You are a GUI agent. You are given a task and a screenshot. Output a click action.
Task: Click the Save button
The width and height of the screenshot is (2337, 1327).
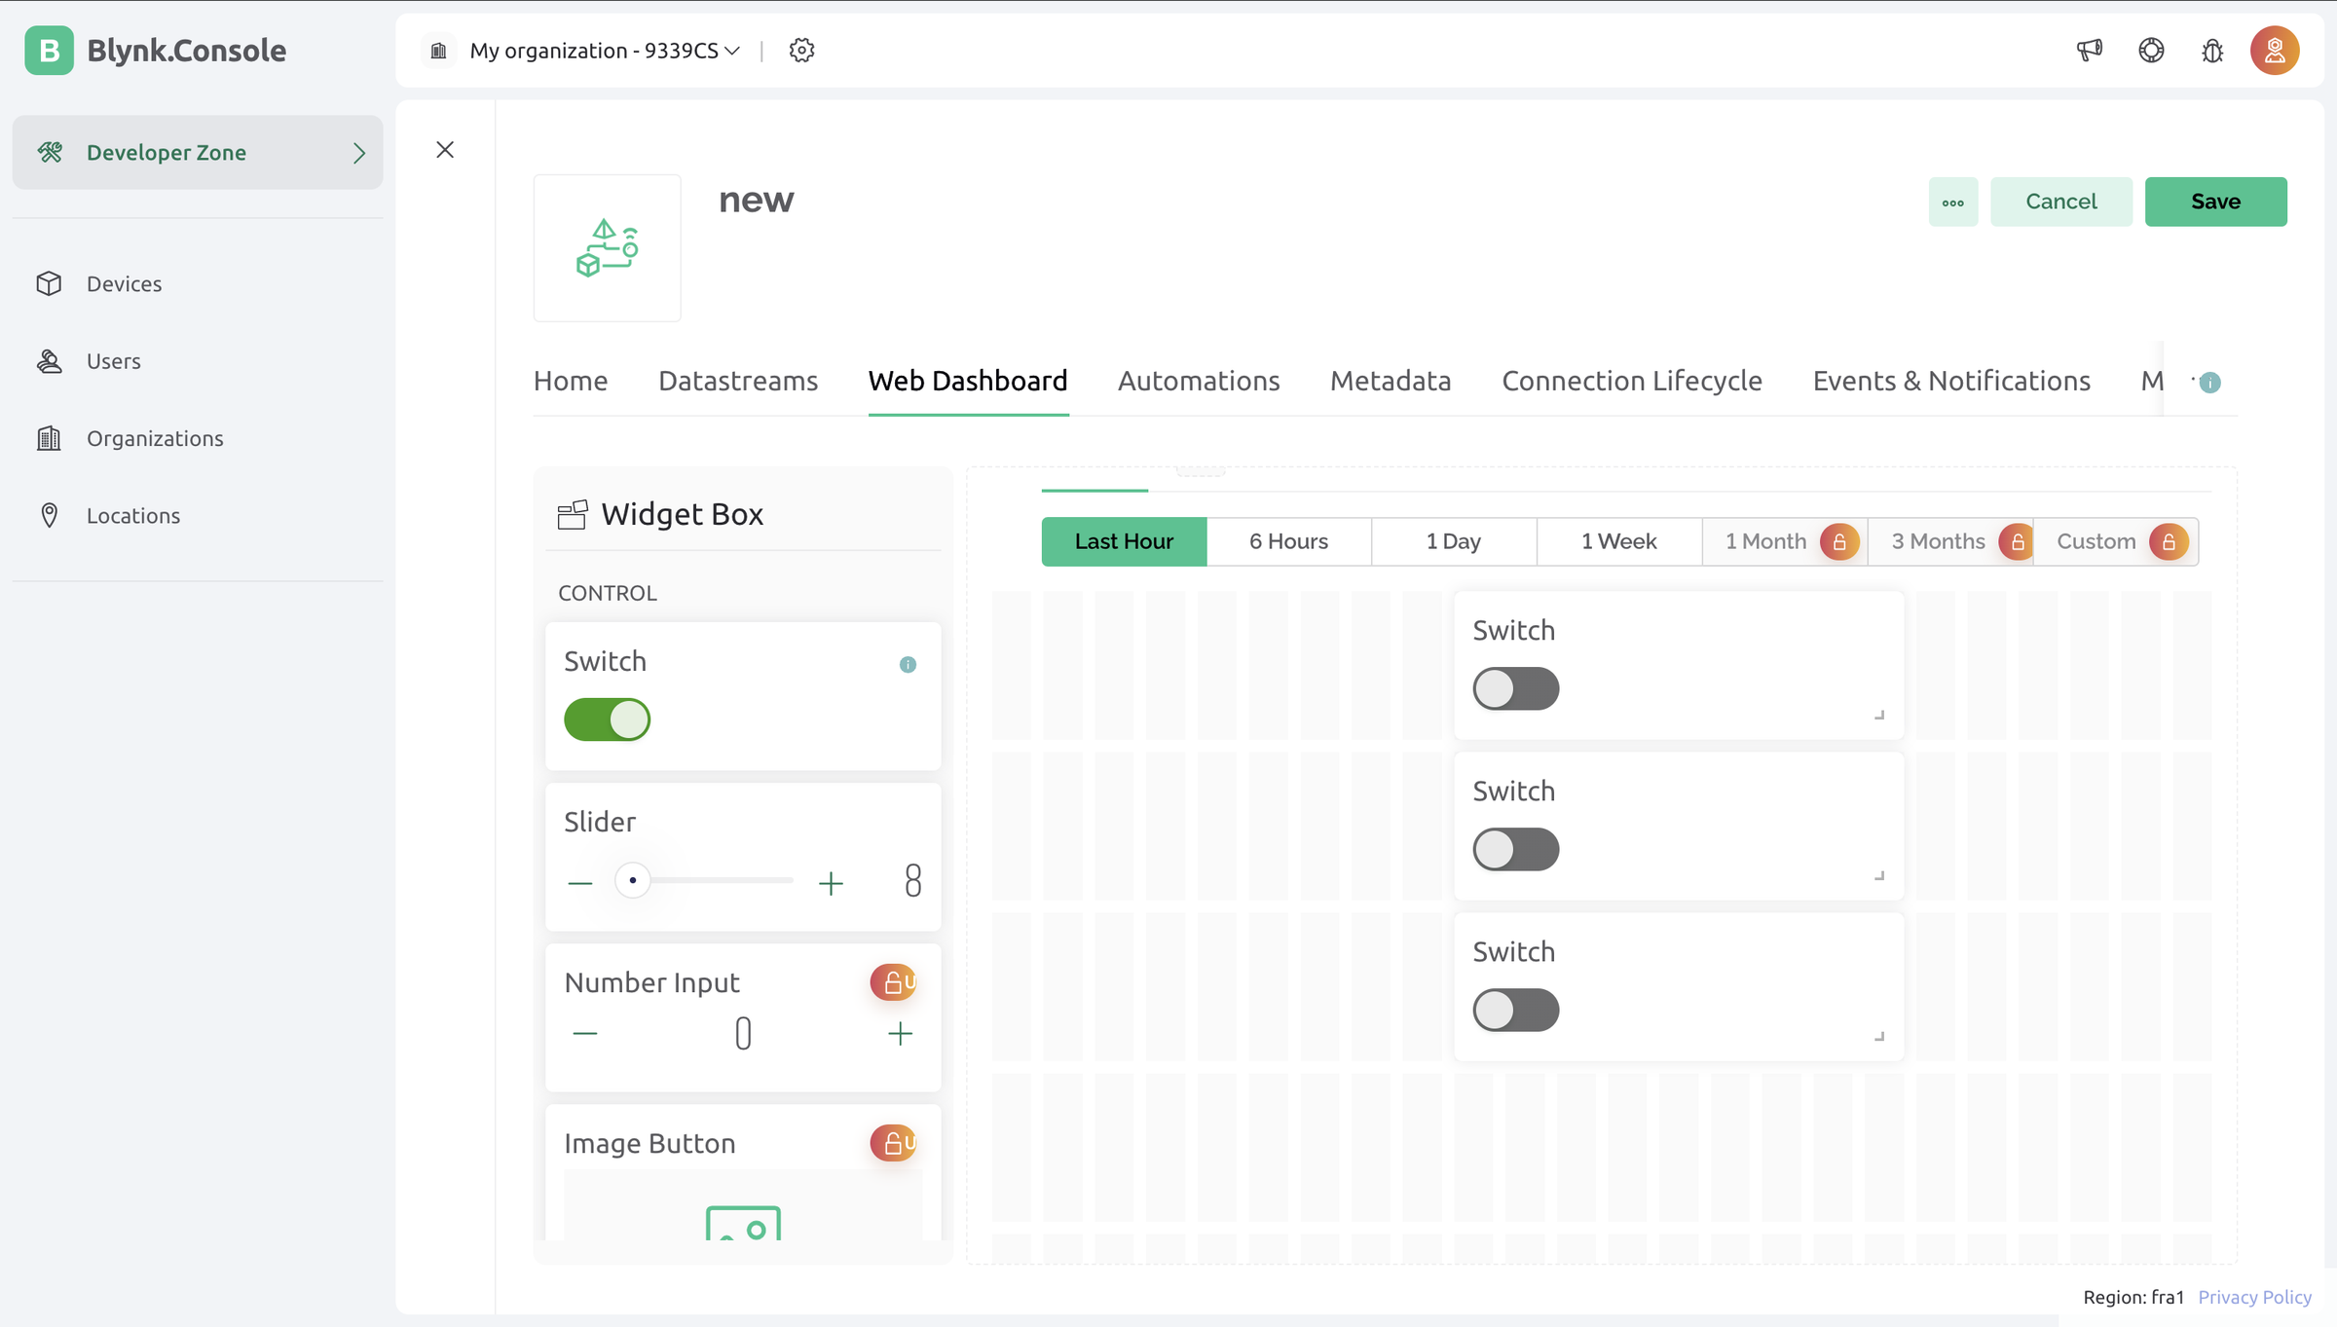click(2215, 202)
